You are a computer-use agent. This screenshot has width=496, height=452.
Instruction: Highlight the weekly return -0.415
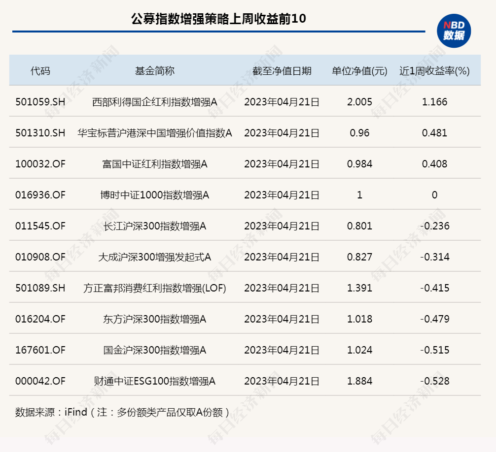pyautogui.click(x=435, y=288)
